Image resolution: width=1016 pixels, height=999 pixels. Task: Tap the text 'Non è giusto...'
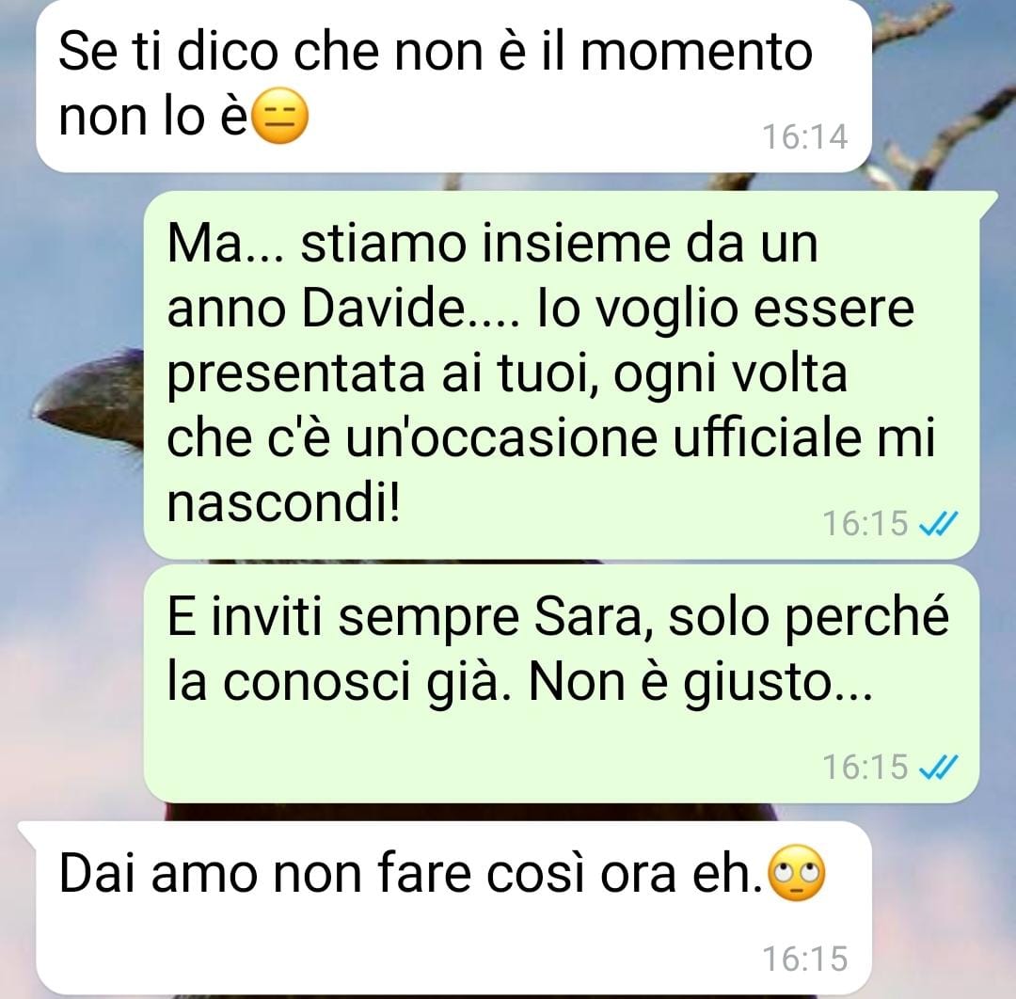point(701,682)
